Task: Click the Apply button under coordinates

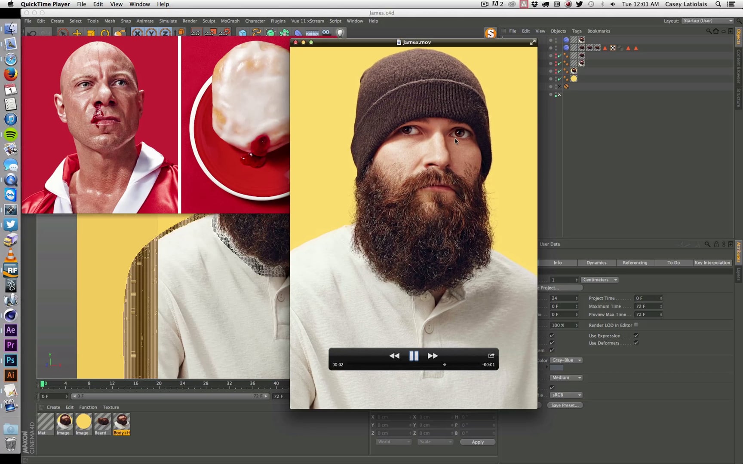Action: pyautogui.click(x=477, y=442)
